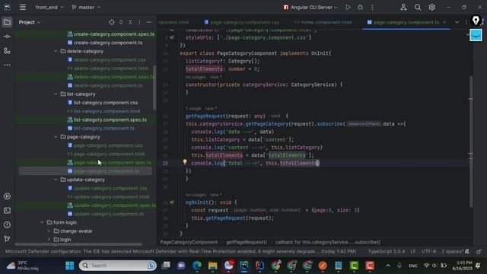487x274 pixels.
Task: Open the Commit tool window
Action: [7, 37]
